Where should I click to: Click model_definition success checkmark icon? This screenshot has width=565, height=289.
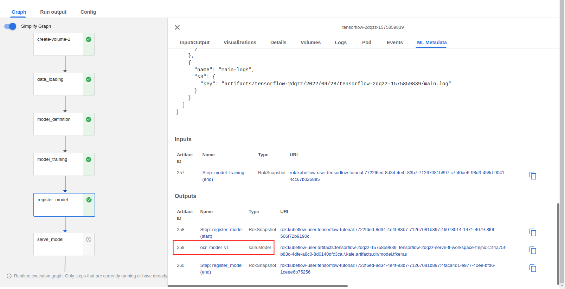(x=89, y=119)
